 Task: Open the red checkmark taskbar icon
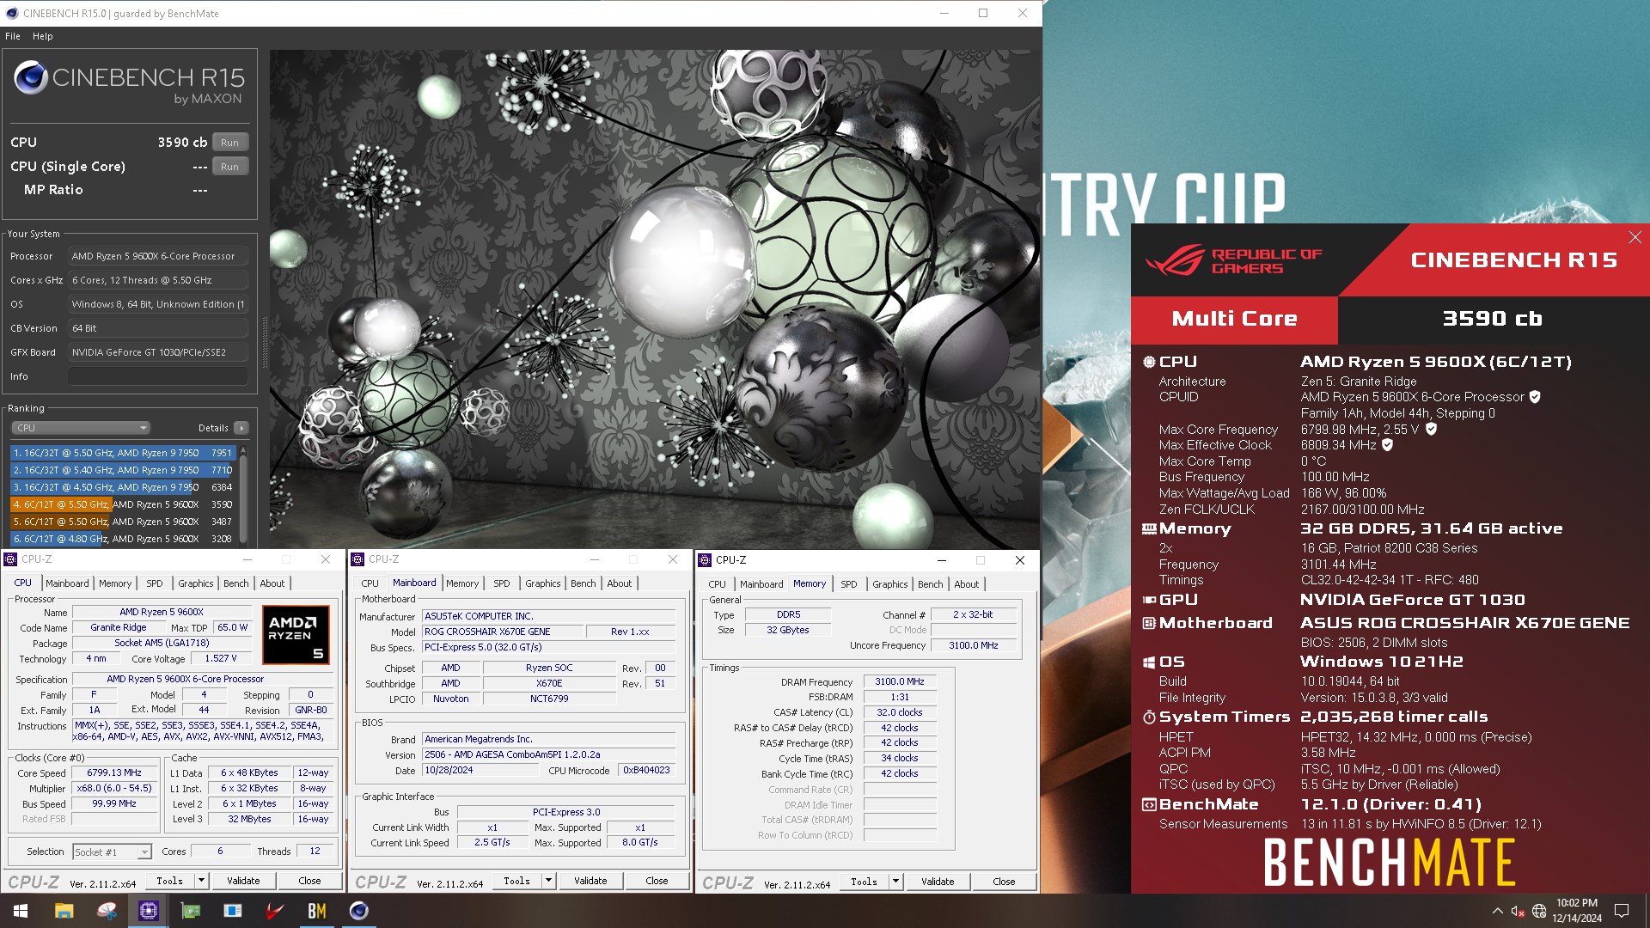point(275,911)
